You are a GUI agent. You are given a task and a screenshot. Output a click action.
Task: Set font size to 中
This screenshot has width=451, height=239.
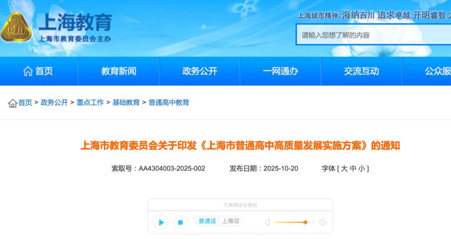coord(353,169)
